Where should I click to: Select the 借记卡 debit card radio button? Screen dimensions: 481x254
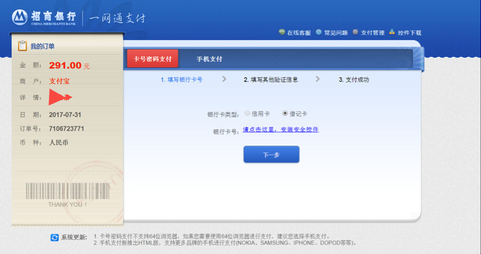(285, 113)
